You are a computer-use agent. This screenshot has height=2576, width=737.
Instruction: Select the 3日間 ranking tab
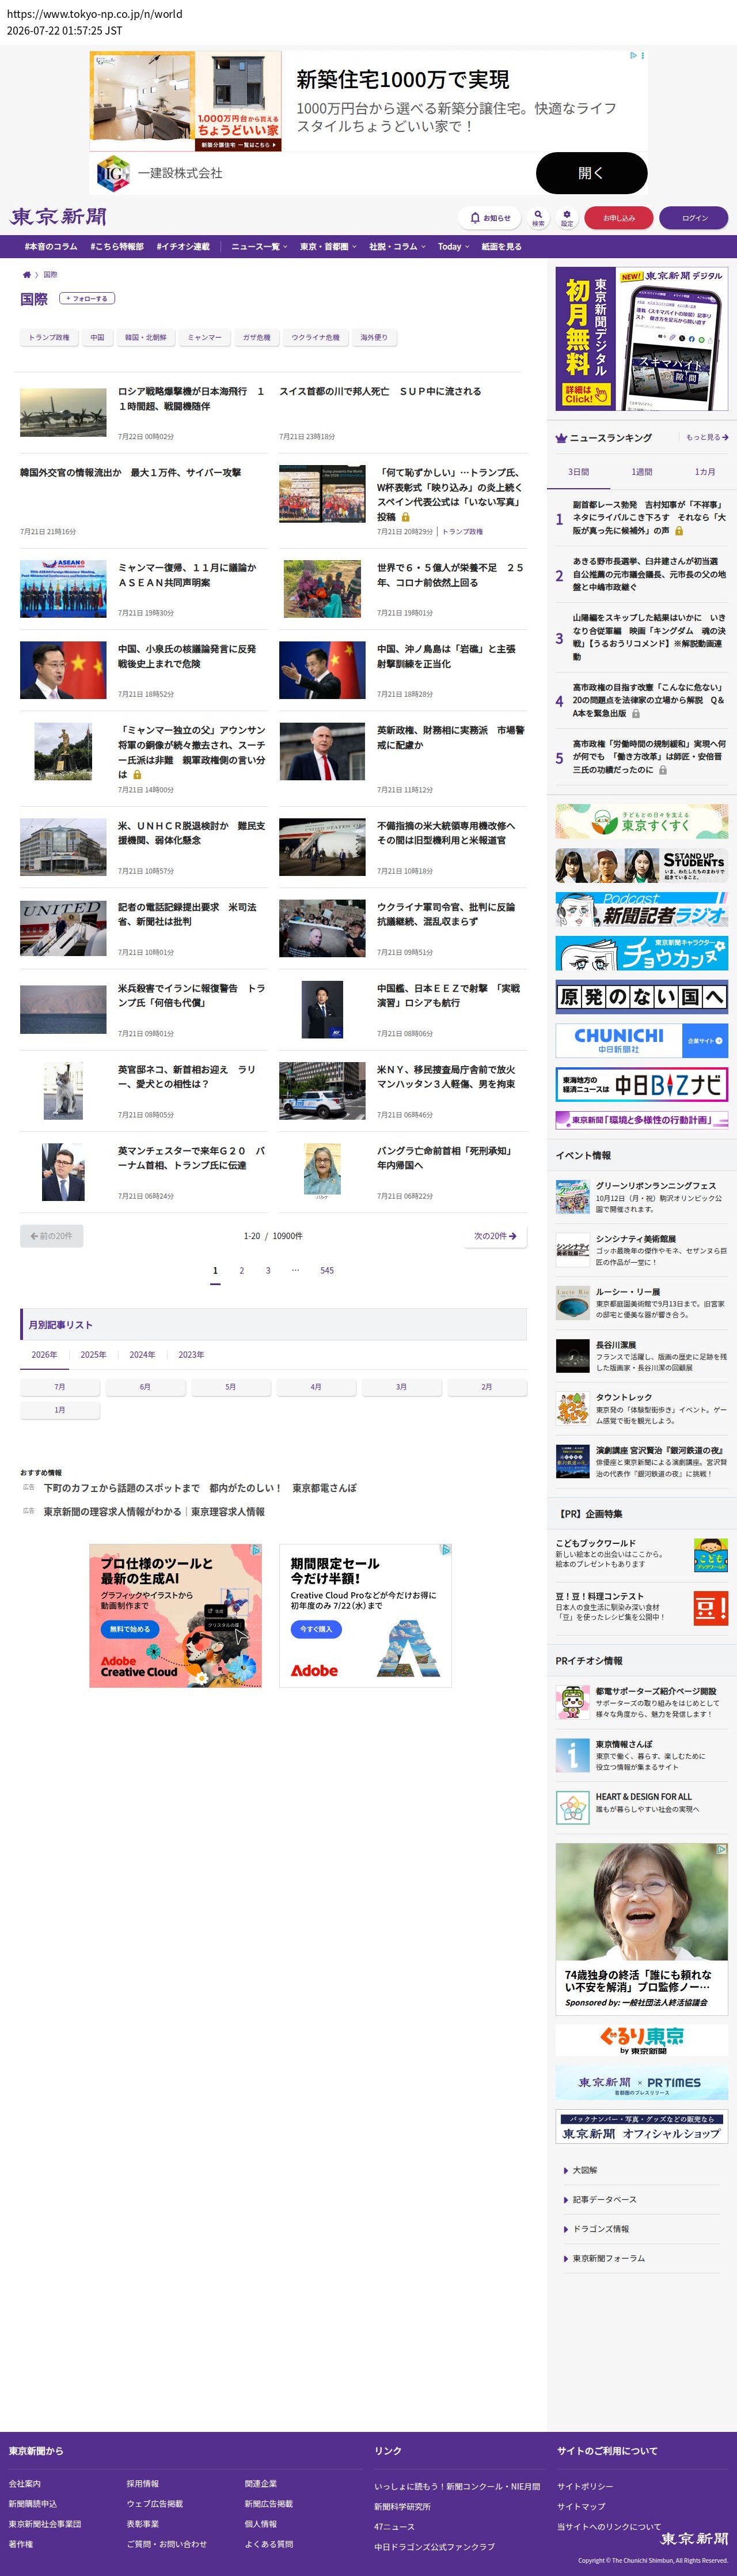click(x=578, y=471)
